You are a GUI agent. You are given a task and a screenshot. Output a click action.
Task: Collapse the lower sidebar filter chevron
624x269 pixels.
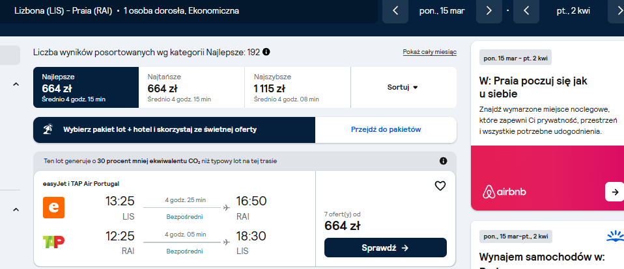16,209
